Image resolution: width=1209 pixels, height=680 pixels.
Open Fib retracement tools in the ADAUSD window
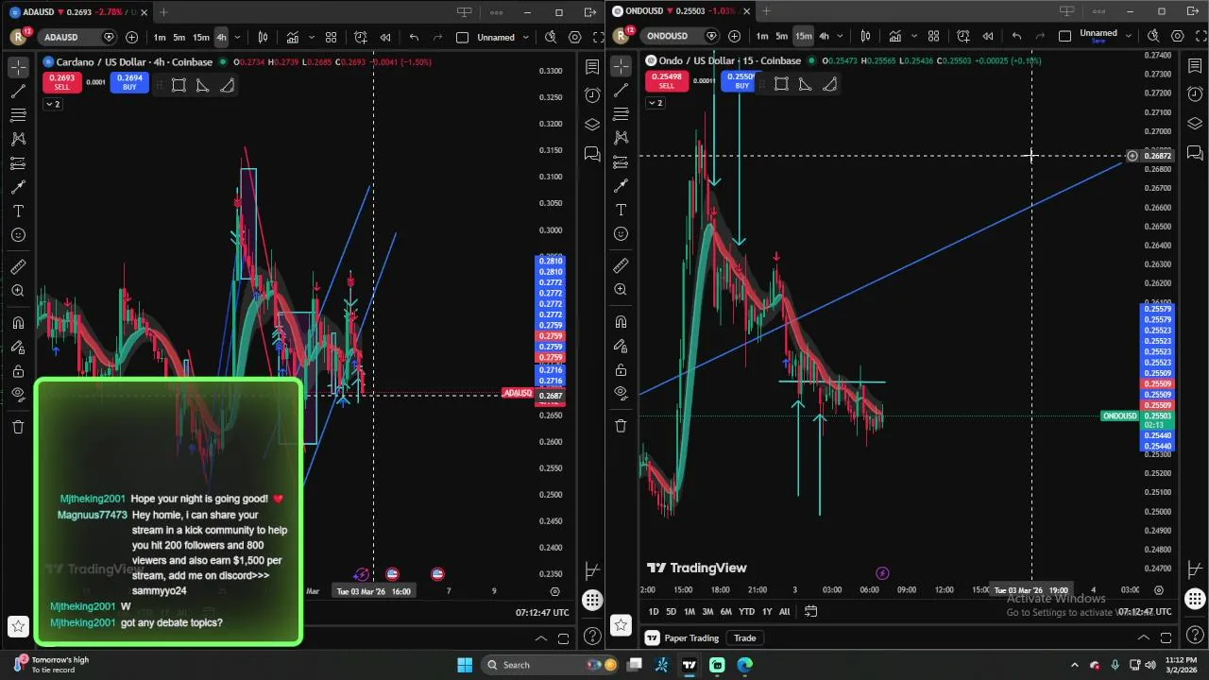[x=18, y=114]
